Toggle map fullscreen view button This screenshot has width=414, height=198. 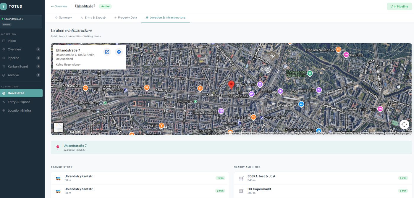[x=404, y=124]
